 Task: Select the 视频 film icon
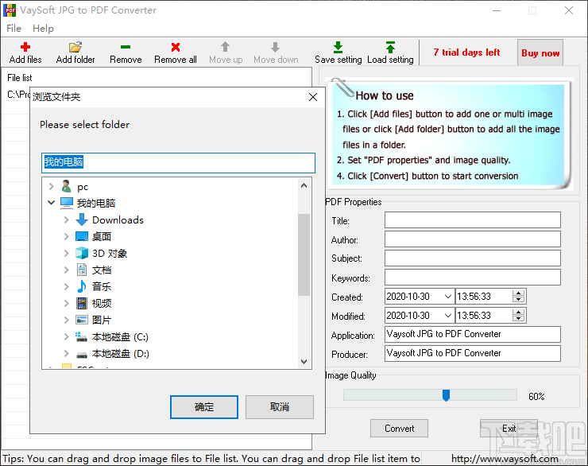82,303
